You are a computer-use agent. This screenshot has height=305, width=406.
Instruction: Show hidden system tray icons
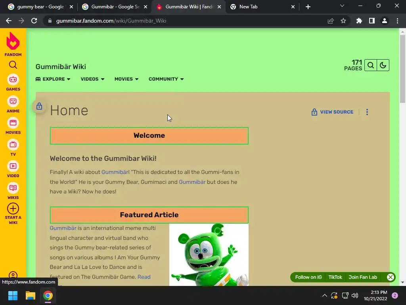pos(324,295)
